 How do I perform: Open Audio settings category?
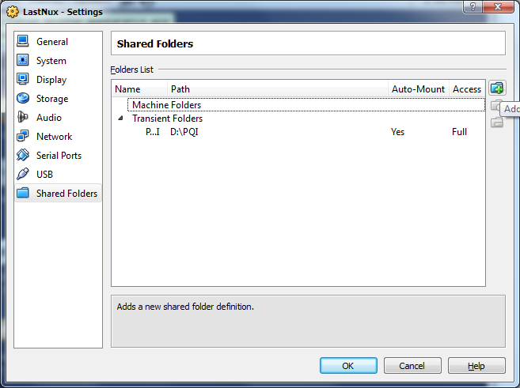48,118
